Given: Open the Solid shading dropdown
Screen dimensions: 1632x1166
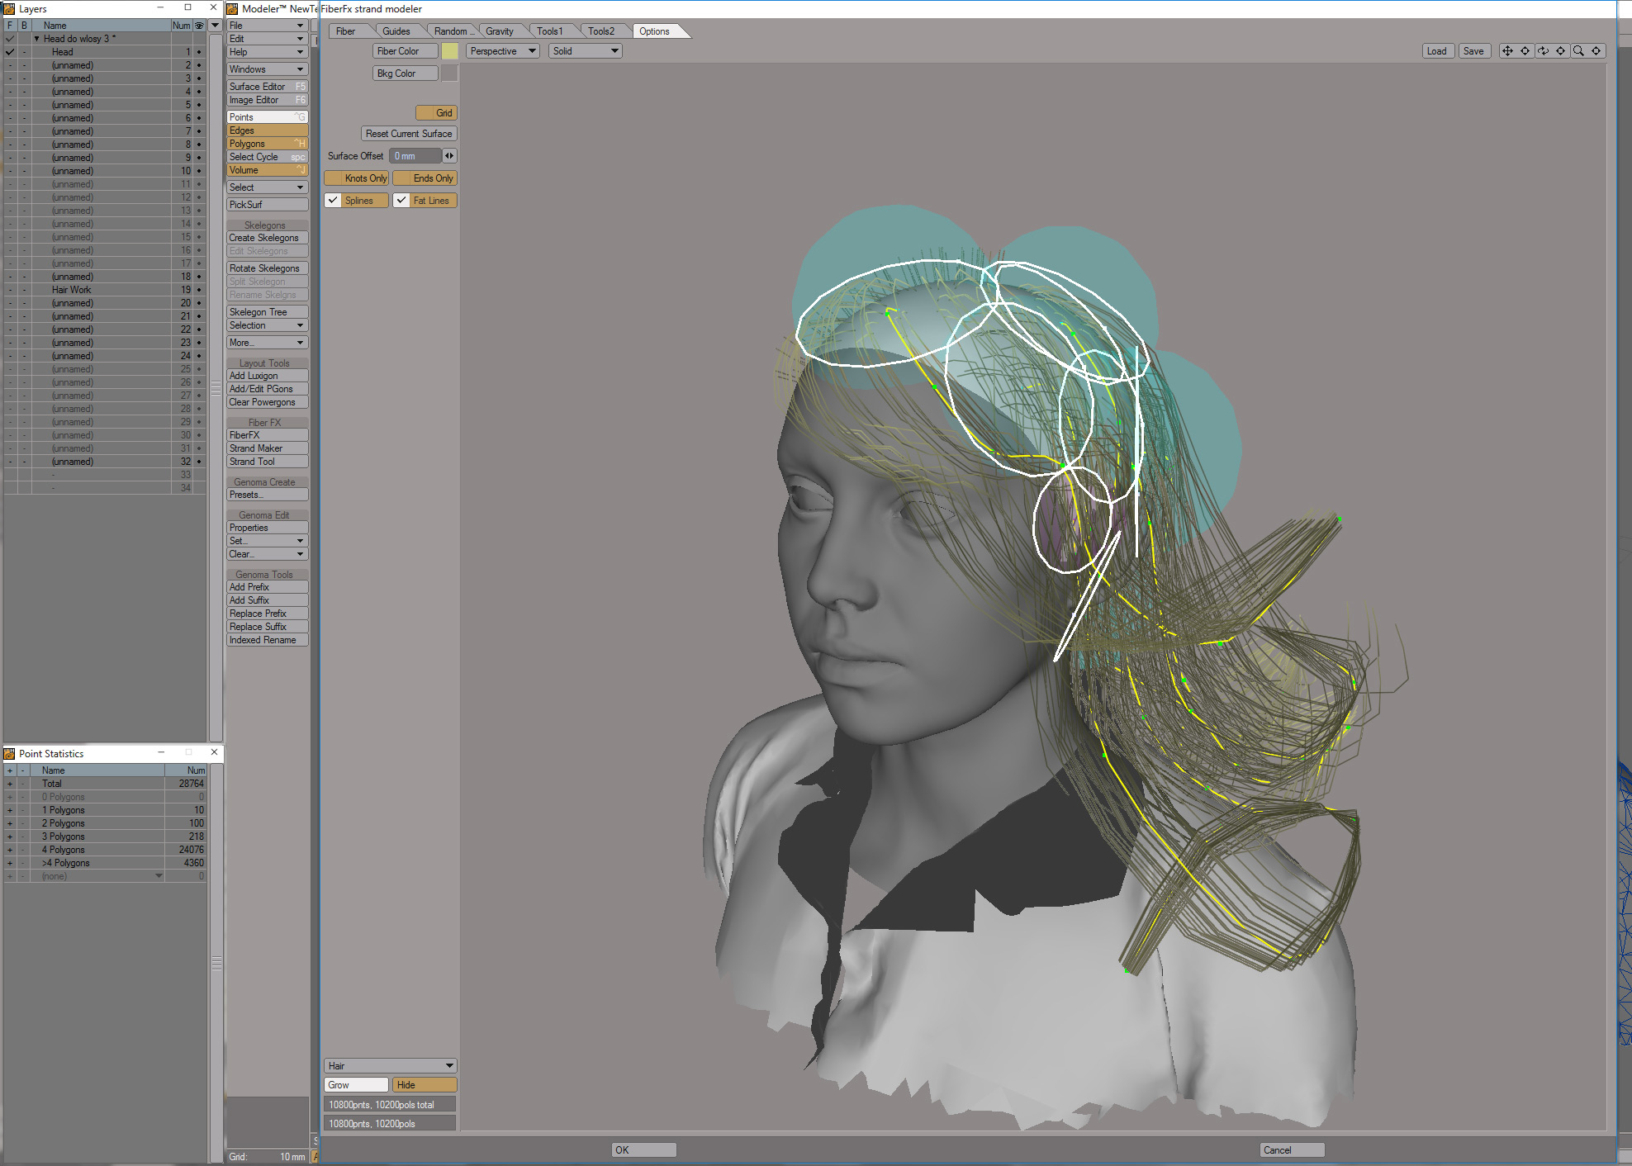Looking at the screenshot, I should click(586, 51).
